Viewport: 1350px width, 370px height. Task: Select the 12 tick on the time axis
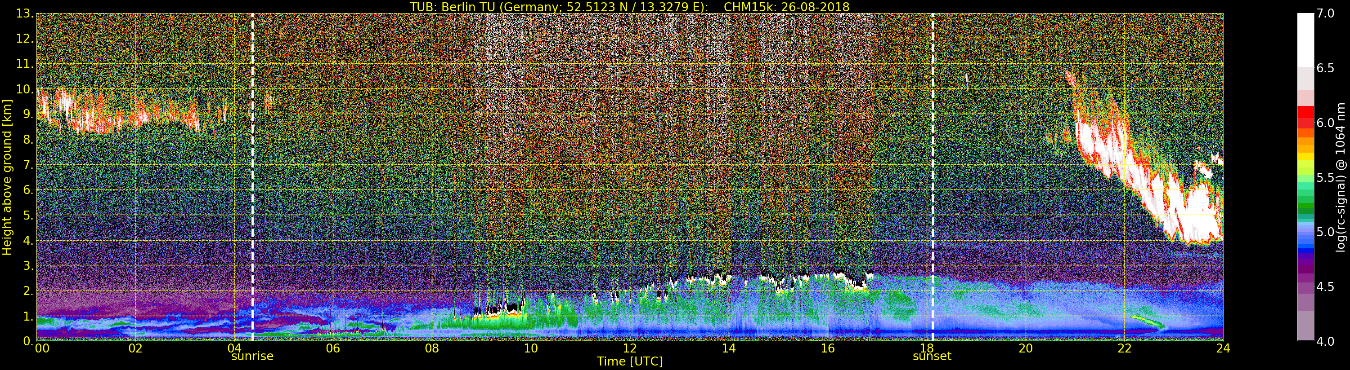click(629, 348)
